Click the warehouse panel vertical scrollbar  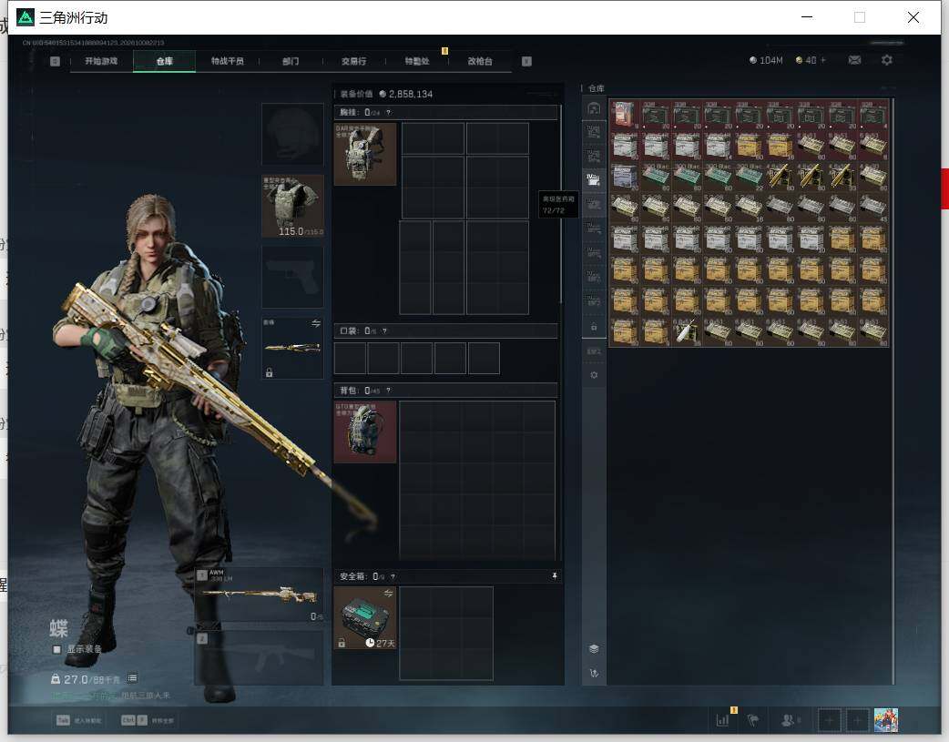[893, 392]
